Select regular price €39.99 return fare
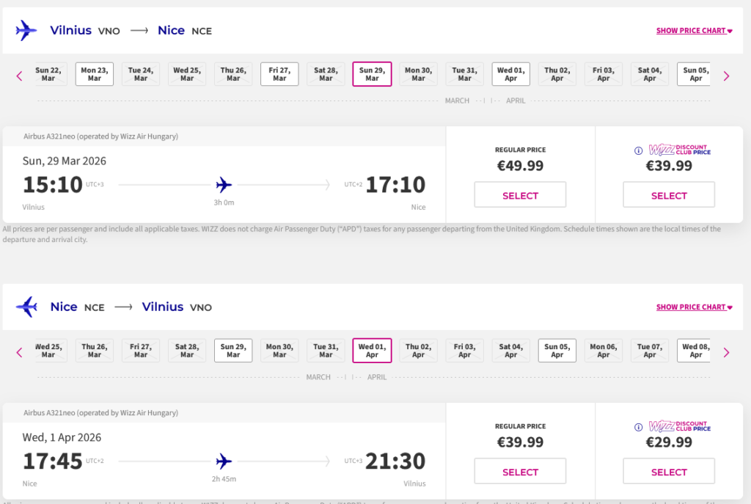Viewport: 751px width, 504px height. [520, 472]
